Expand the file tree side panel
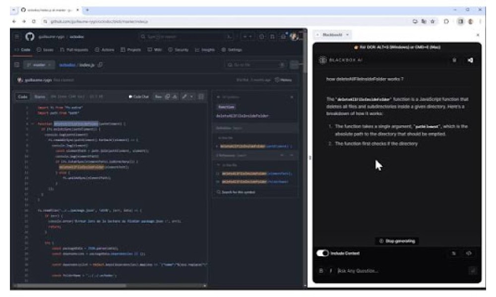This screenshot has width=496, height=297. tap(17, 65)
